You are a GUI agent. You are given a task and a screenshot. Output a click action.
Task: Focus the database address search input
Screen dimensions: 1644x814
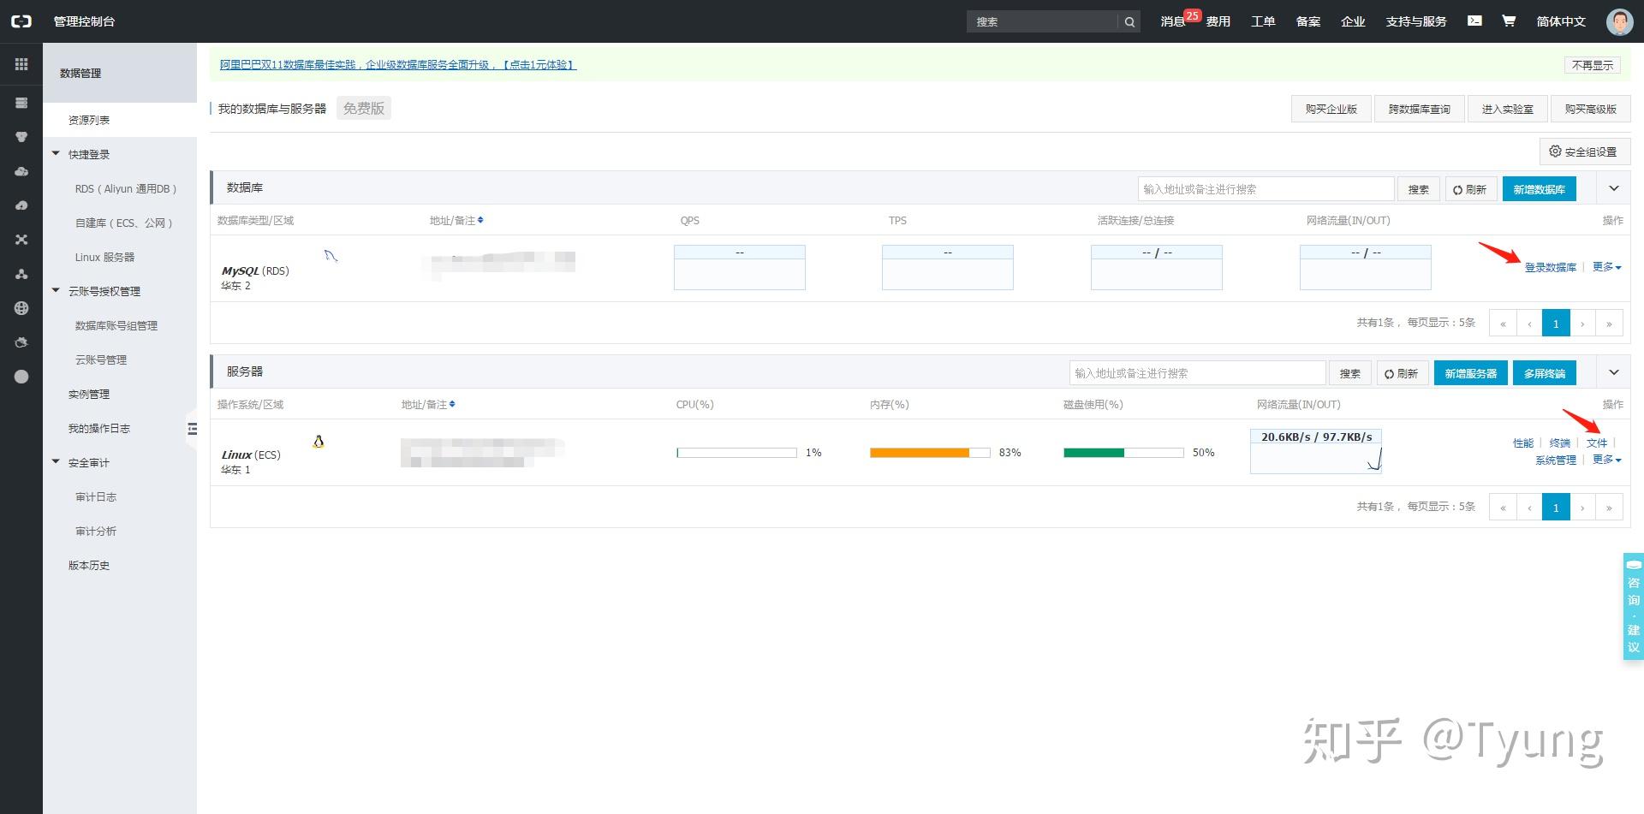tap(1266, 189)
